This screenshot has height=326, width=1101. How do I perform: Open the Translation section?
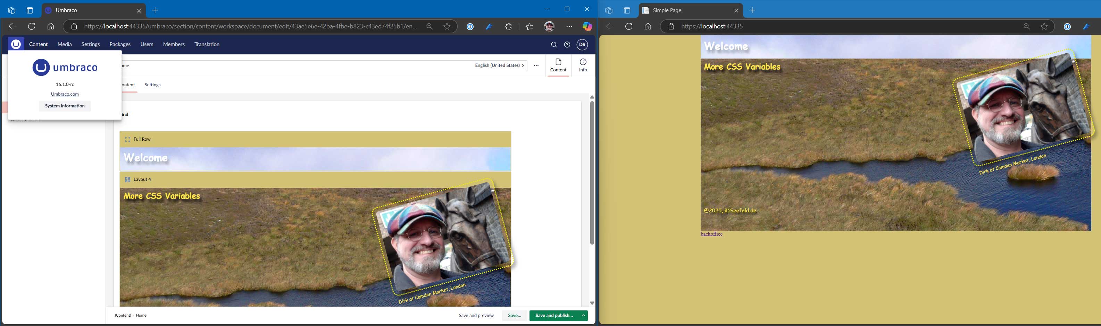point(207,44)
